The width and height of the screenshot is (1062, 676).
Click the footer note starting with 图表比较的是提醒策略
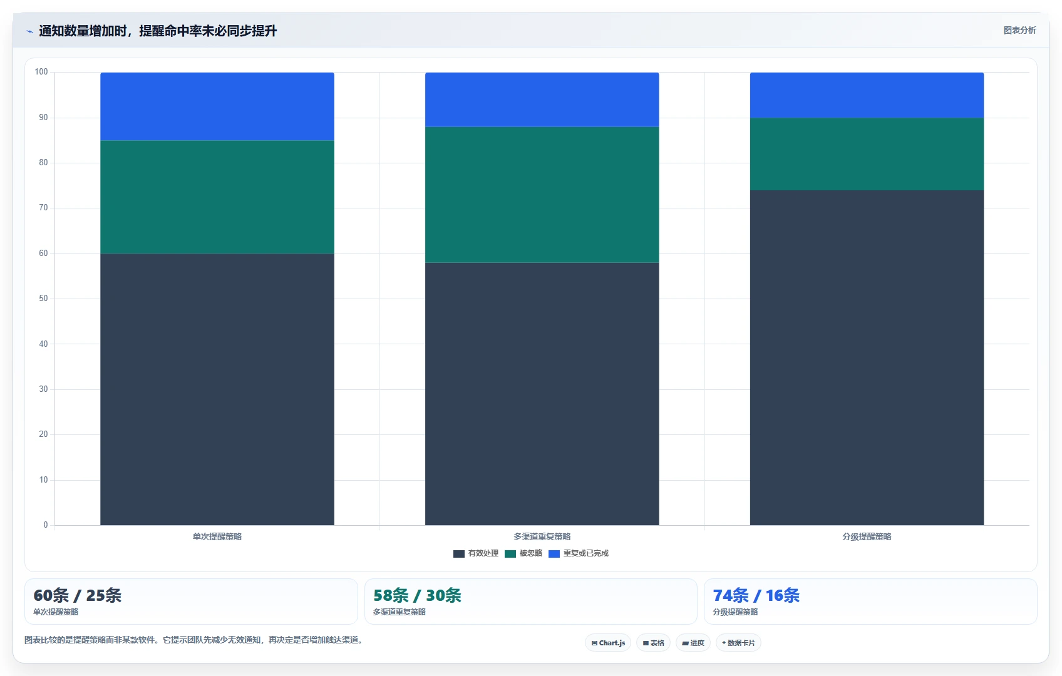coord(195,640)
